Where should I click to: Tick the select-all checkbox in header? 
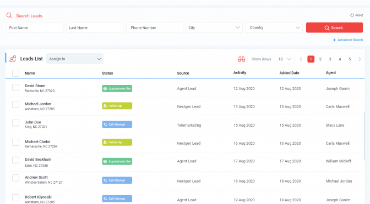coord(15,73)
